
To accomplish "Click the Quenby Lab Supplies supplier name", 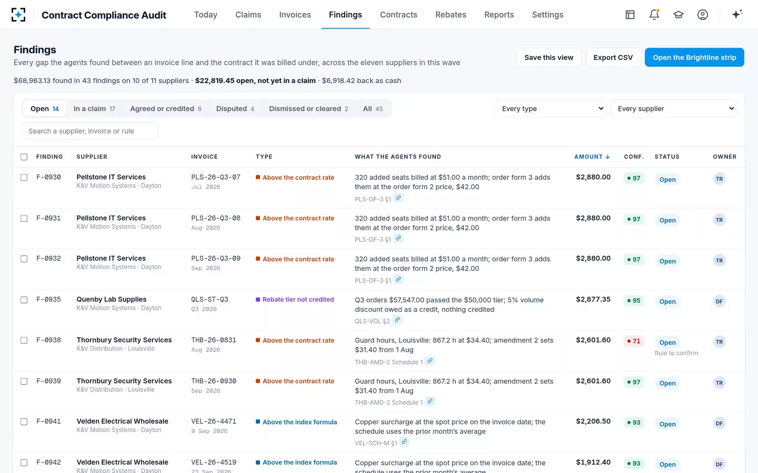I will [112, 299].
